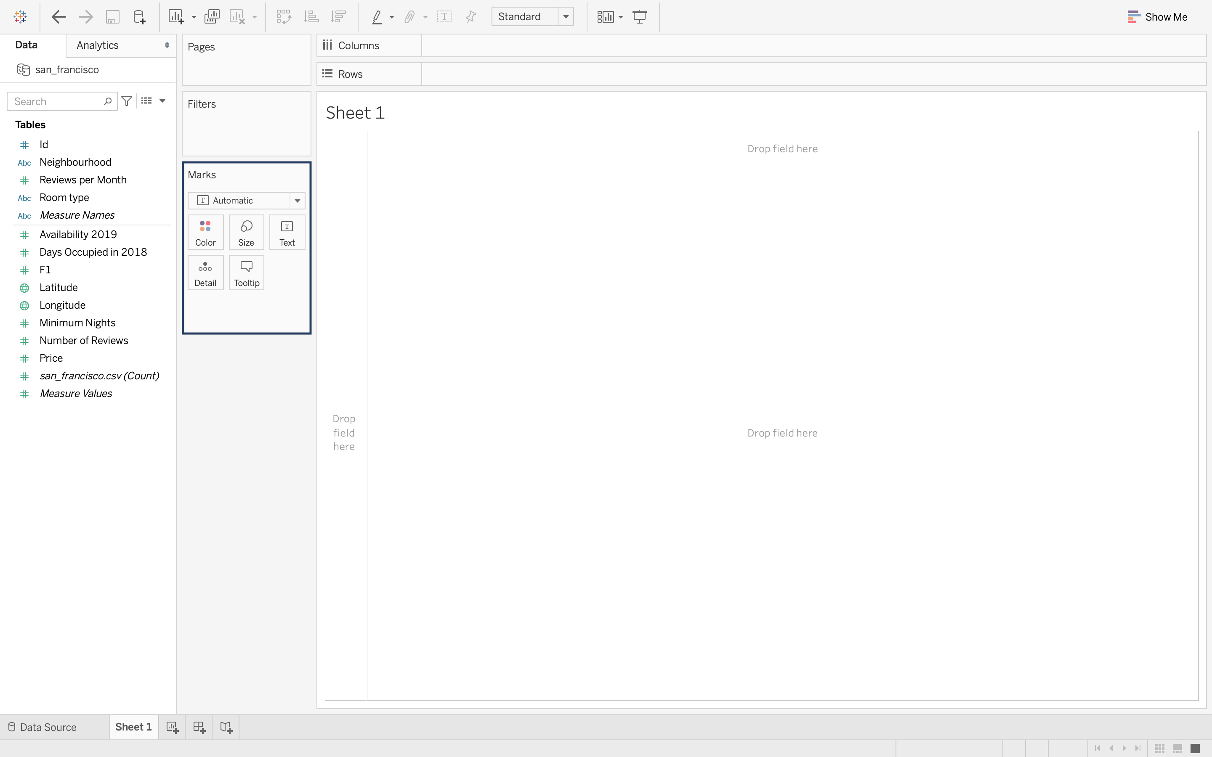
Task: Toggle Show mark labels icon
Action: tap(444, 17)
